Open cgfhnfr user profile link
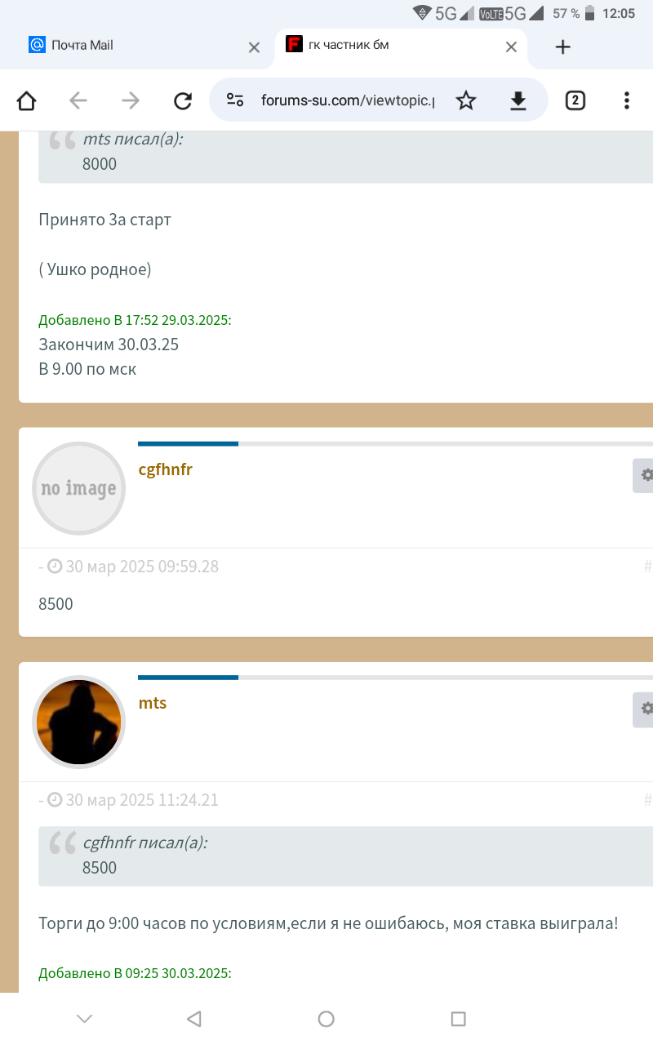 [166, 469]
